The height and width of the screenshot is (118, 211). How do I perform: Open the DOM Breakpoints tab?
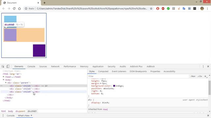[138, 71]
